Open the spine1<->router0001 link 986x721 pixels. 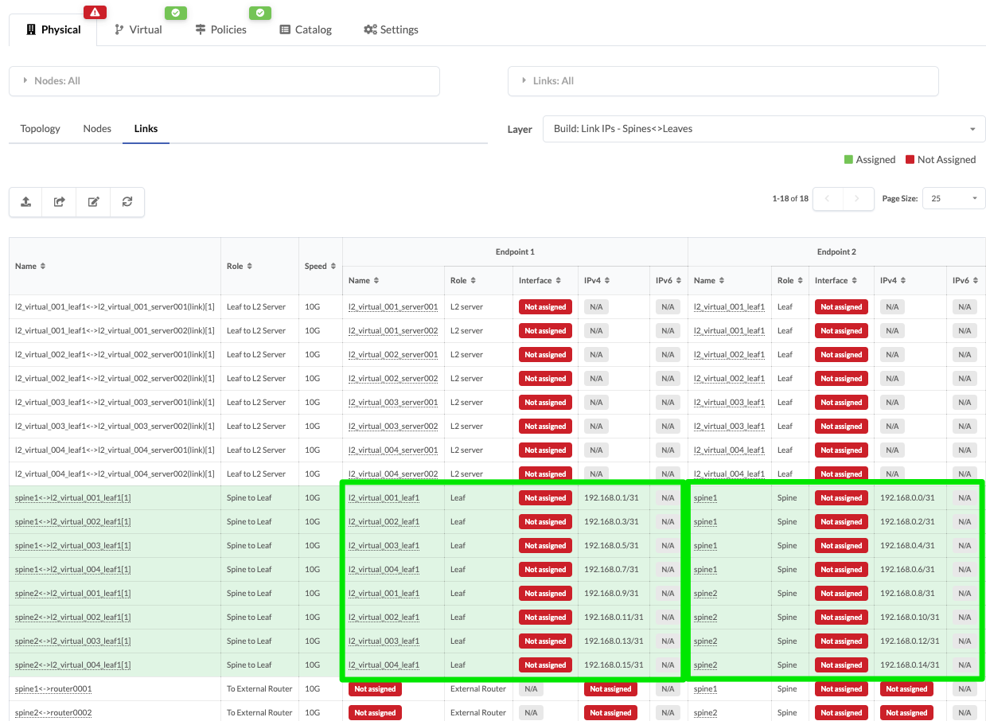(x=53, y=689)
